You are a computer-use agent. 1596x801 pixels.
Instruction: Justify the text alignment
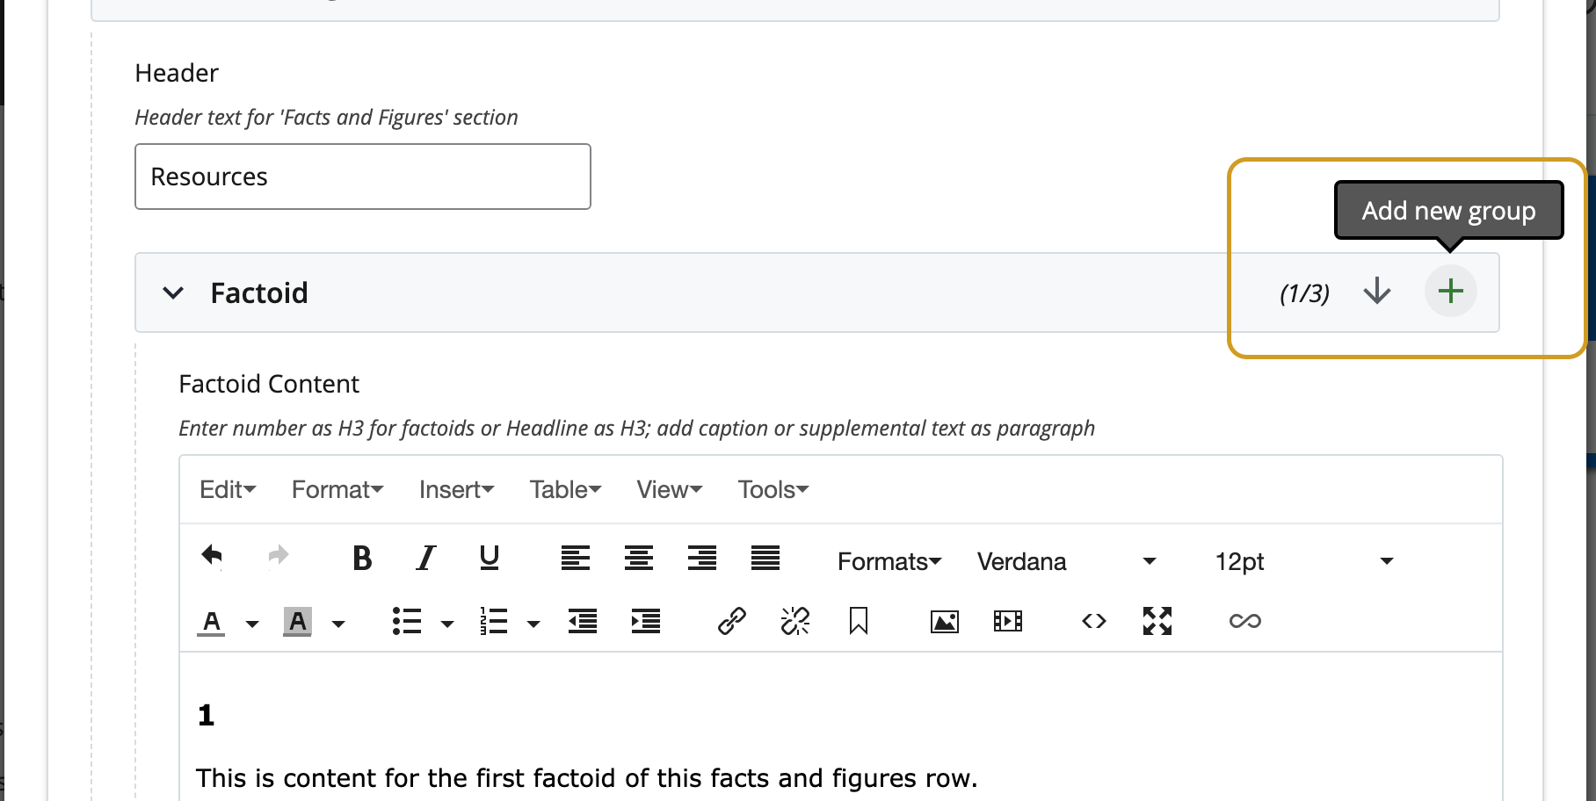click(765, 558)
